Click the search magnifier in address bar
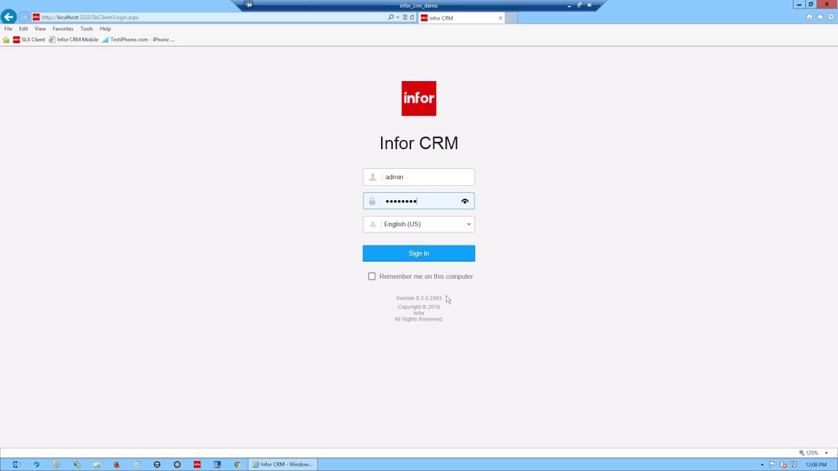 pyautogui.click(x=391, y=17)
